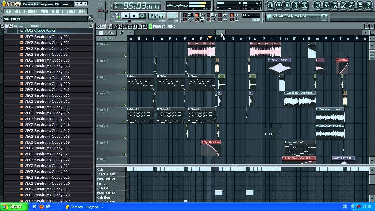
Task: Open the Browser Snap 2 dropdown arrow
Action: pyautogui.click(x=44, y=26)
